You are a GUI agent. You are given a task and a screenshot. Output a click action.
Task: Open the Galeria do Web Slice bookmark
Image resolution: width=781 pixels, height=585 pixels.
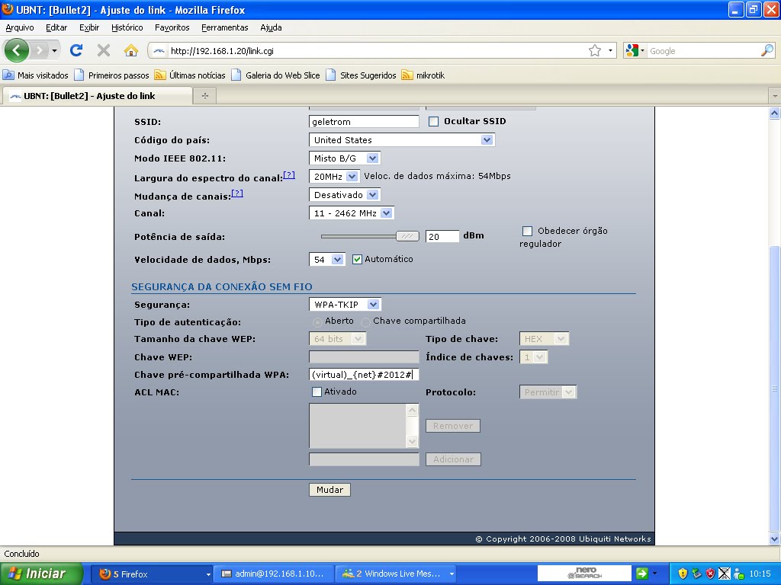[275, 75]
